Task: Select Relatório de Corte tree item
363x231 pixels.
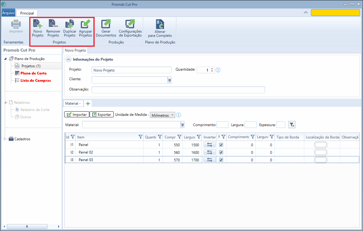Action: pyautogui.click(x=35, y=110)
